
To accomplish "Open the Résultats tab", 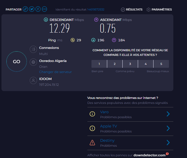I will [132, 10].
